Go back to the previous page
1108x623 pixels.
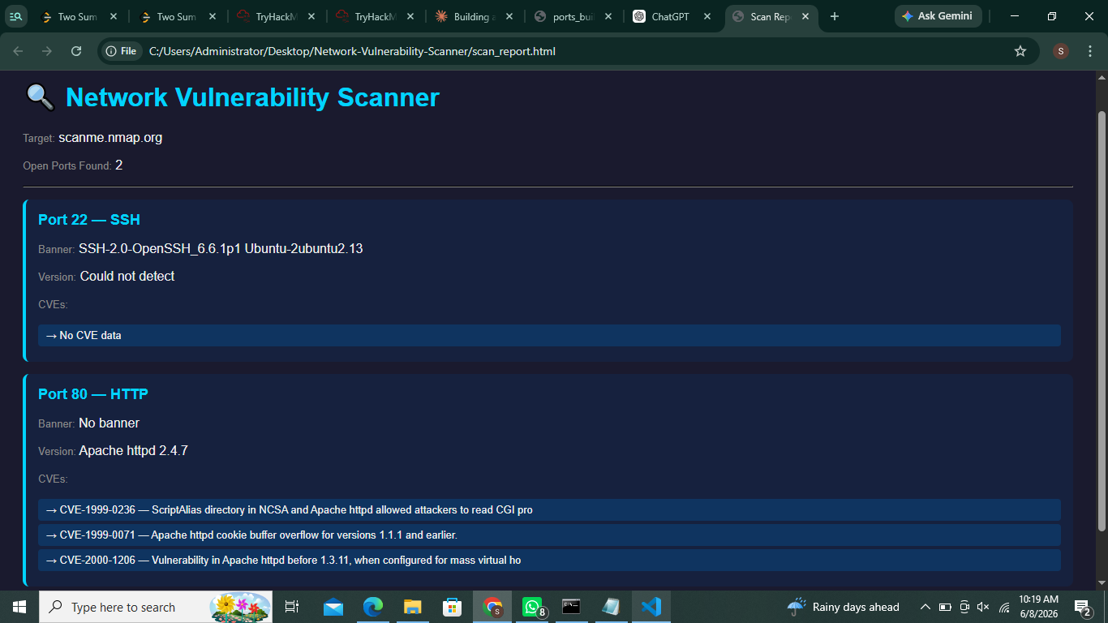pos(19,51)
